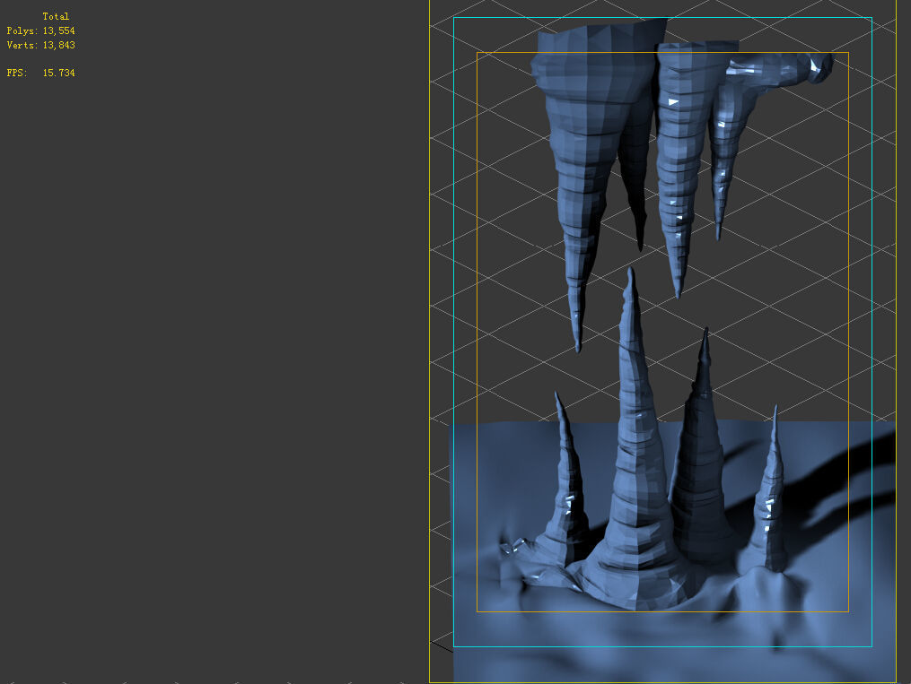Select the "Total" statistics header text

tap(56, 16)
